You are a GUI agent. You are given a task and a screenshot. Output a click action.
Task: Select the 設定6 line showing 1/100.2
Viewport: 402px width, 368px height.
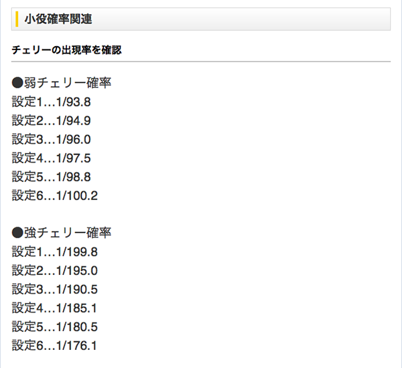click(x=55, y=196)
